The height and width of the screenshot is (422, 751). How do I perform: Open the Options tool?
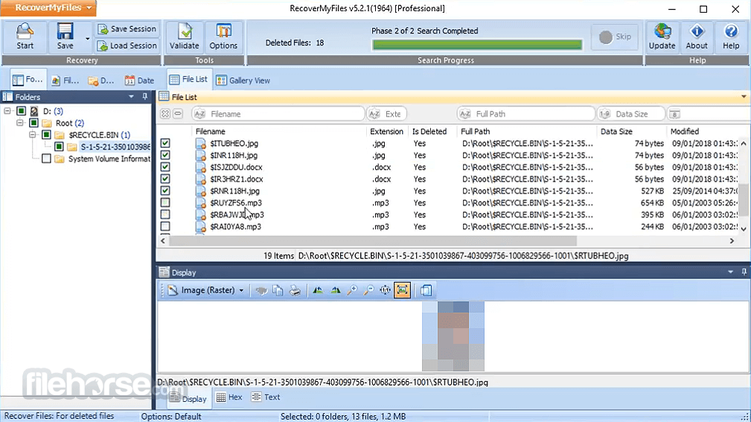[223, 36]
